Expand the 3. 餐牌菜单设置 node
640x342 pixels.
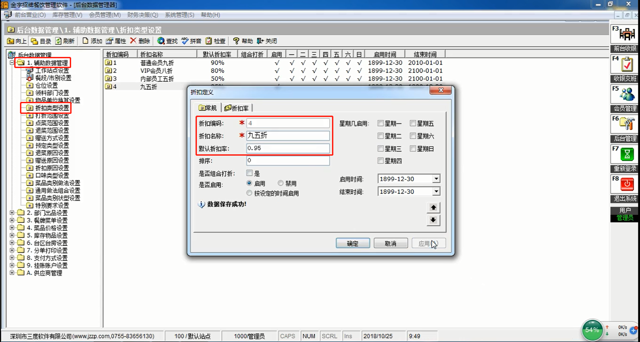click(x=12, y=221)
